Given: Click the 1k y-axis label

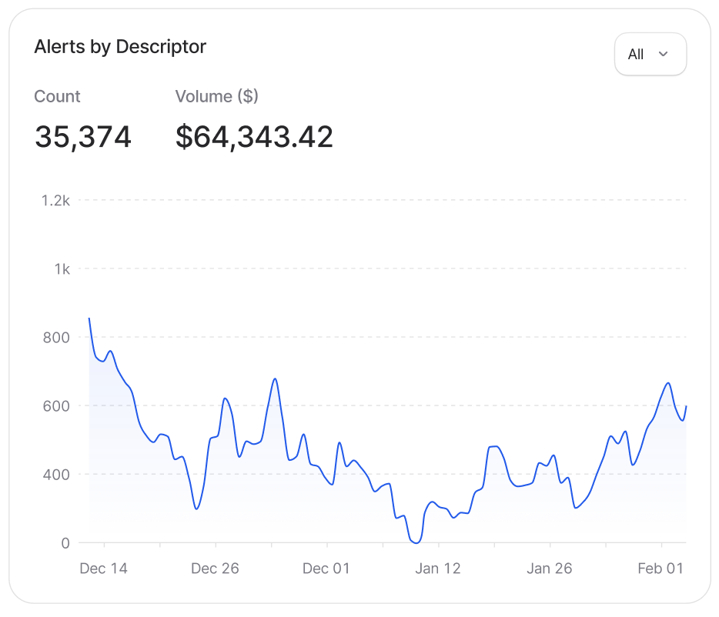Looking at the screenshot, I should coord(61,269).
